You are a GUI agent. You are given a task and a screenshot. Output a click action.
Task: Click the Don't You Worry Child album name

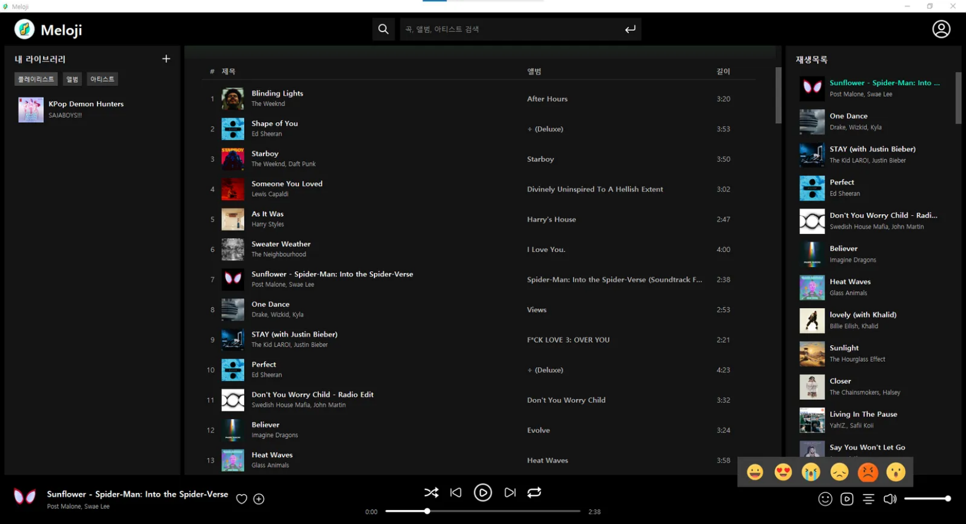tap(566, 400)
